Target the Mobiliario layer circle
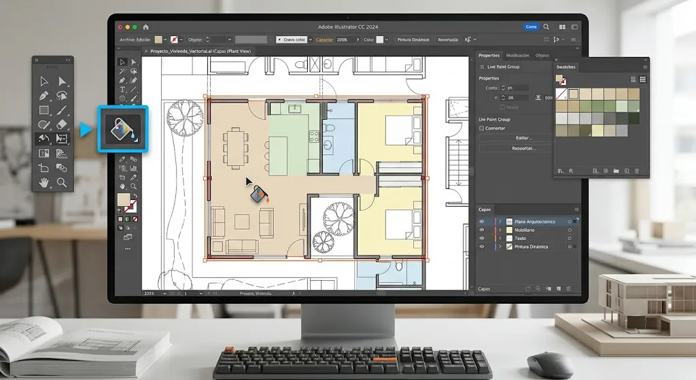Image resolution: width=696 pixels, height=380 pixels. click(x=570, y=230)
